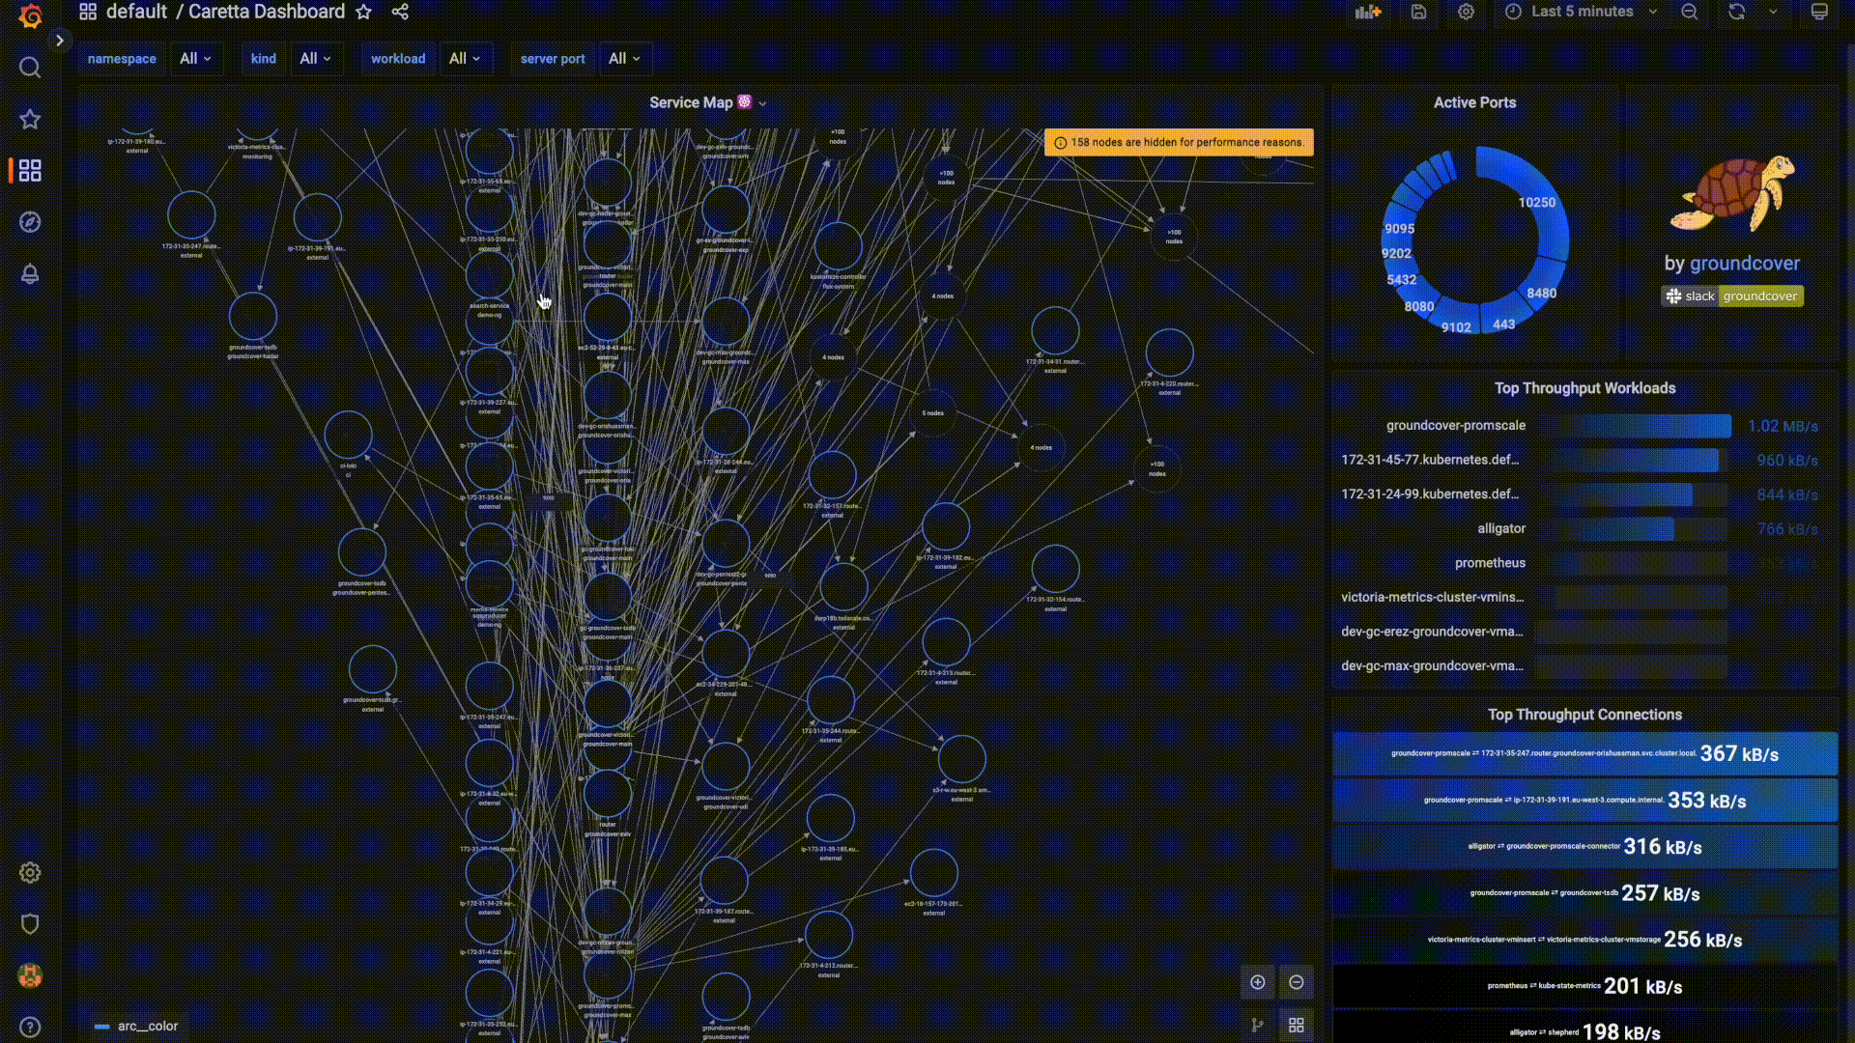1855x1043 pixels.
Task: Open the server port All dropdown
Action: pos(624,59)
